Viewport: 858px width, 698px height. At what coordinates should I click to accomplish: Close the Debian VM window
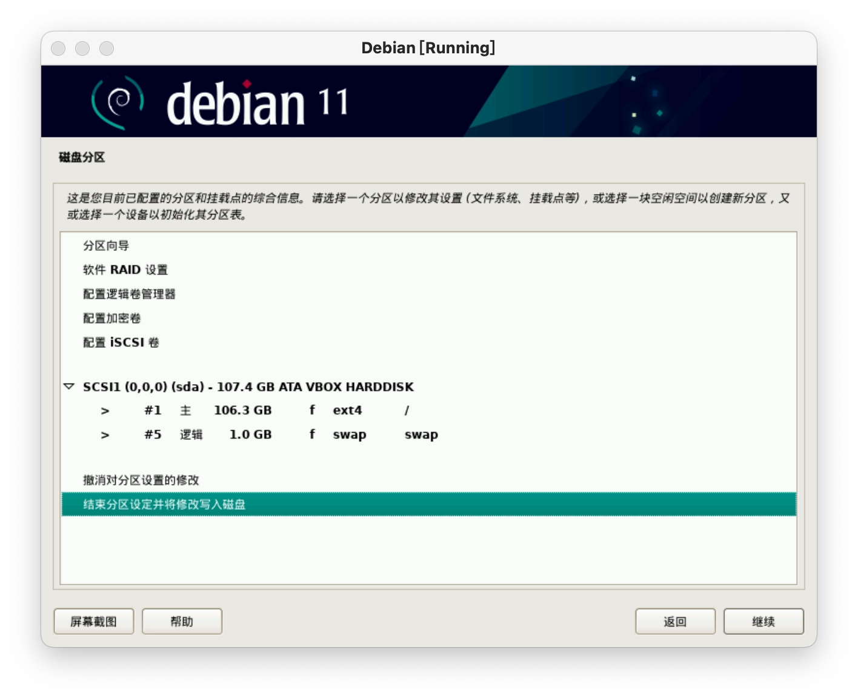tap(58, 48)
